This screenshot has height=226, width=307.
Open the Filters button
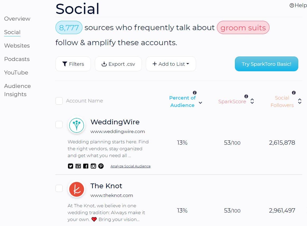click(x=73, y=64)
